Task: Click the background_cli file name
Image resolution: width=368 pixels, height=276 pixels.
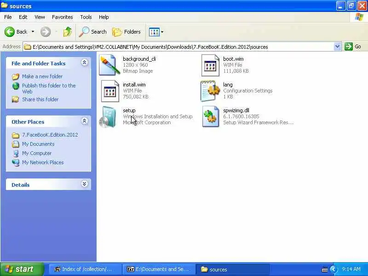Action: click(x=139, y=59)
